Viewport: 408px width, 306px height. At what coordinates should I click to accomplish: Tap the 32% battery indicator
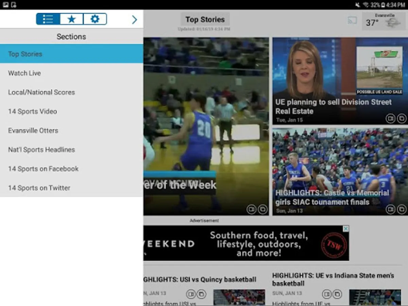point(378,5)
